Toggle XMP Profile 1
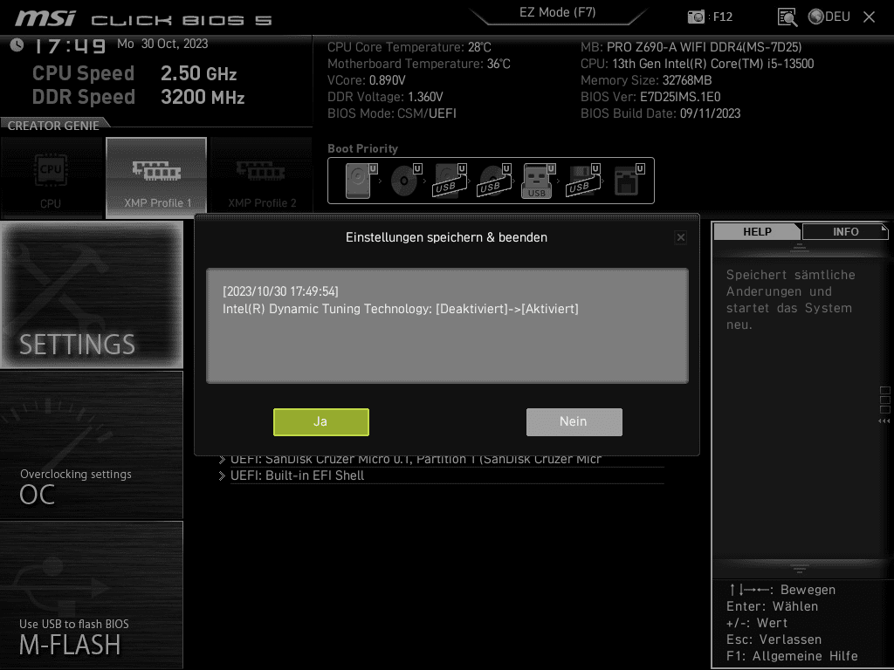 click(156, 178)
